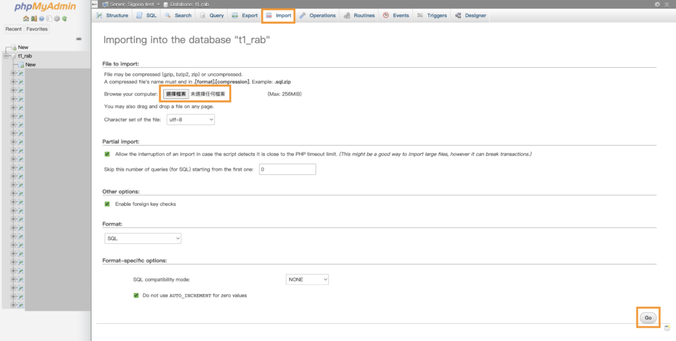Open SQL compatibility mode NONE dropdown
The image size is (676, 341).
click(307, 280)
